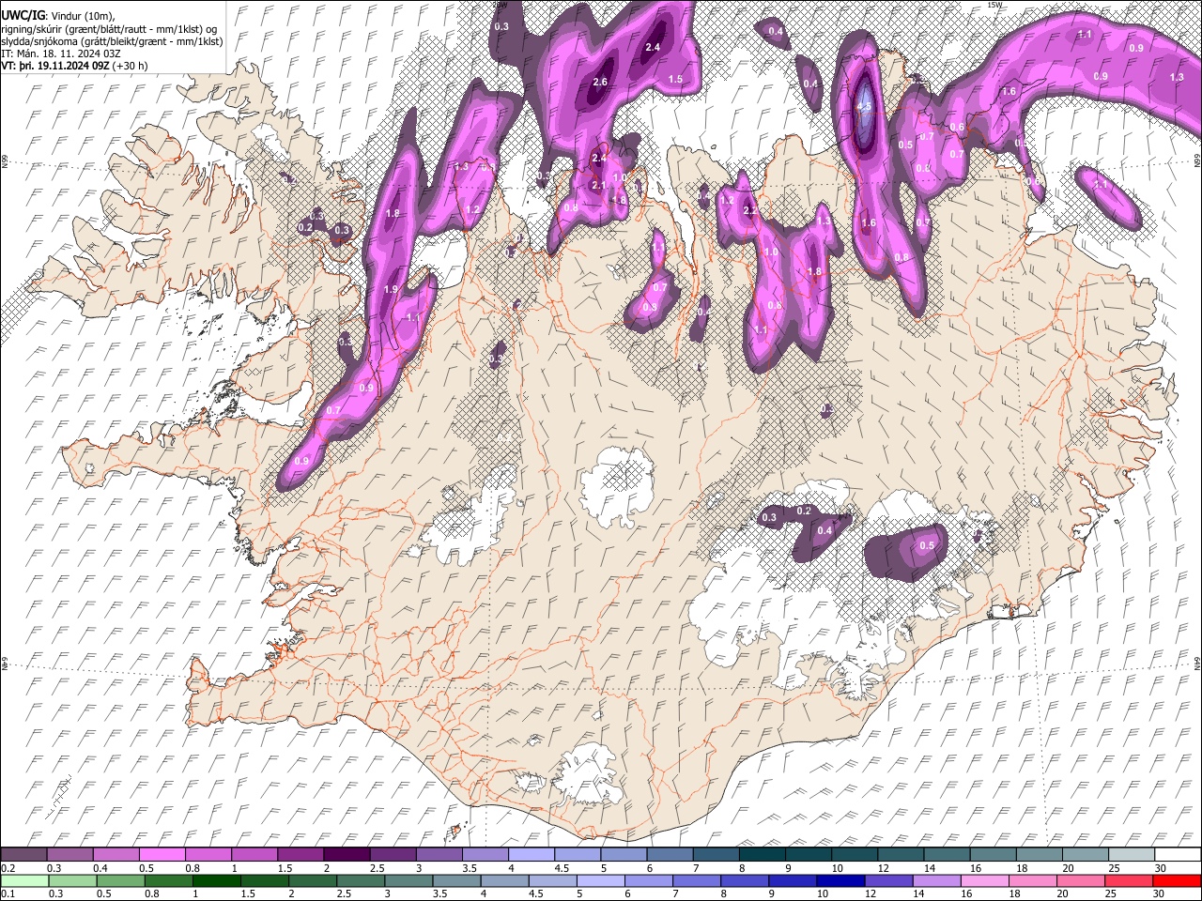Pick the bright red swatch starting at 30 in the rain scale
Screen dimensions: 1202x901
[x=1178, y=880]
